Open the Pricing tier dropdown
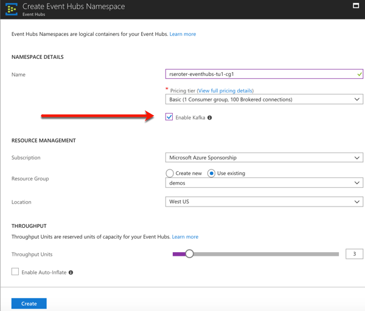 pyautogui.click(x=264, y=99)
